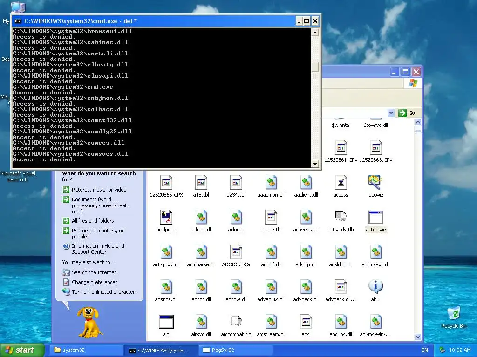Switch to RegSvr32 taskbar button
Screen dimensions: 477x357
tap(235, 350)
